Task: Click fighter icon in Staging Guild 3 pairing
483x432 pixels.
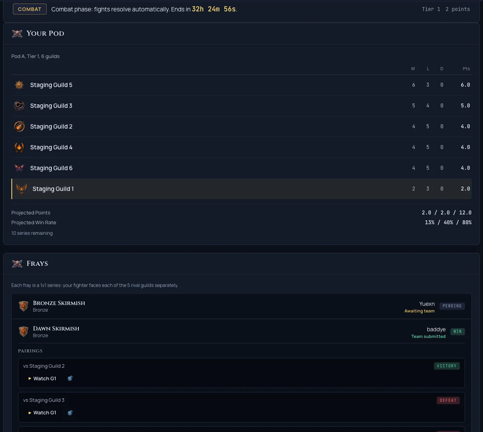Action: click(x=70, y=412)
